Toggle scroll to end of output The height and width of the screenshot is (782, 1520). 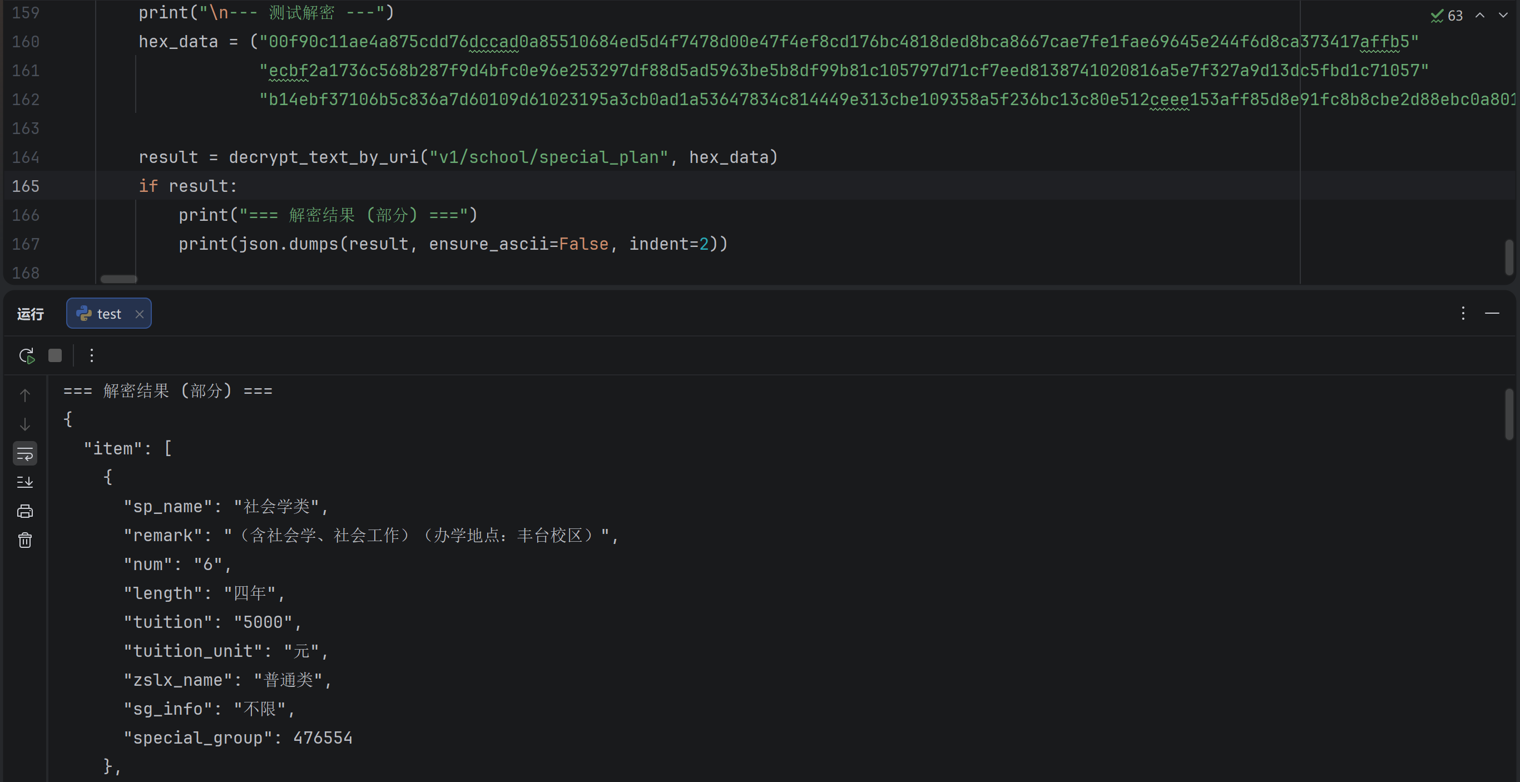[x=25, y=482]
